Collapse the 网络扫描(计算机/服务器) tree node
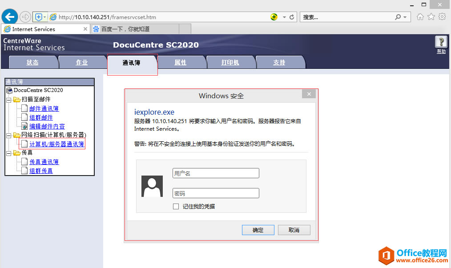This screenshot has height=268, width=451. 8,136
